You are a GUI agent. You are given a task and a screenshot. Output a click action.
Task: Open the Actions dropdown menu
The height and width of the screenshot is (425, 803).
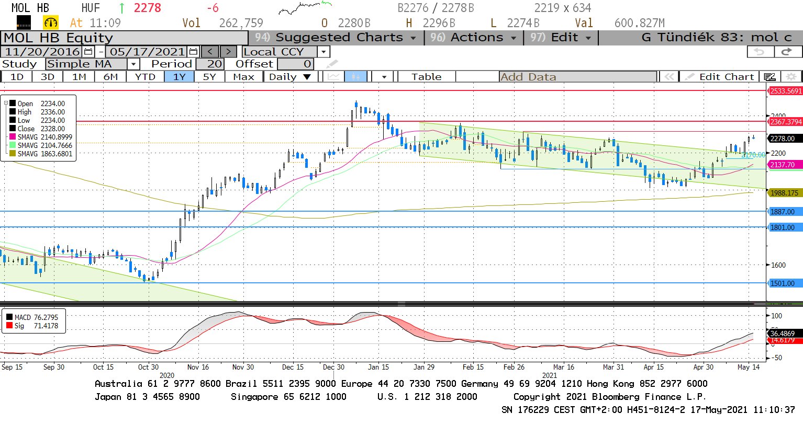[x=473, y=38]
